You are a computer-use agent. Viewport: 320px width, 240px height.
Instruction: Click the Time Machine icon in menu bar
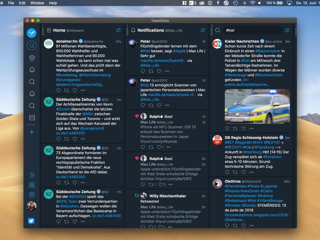[236, 3]
